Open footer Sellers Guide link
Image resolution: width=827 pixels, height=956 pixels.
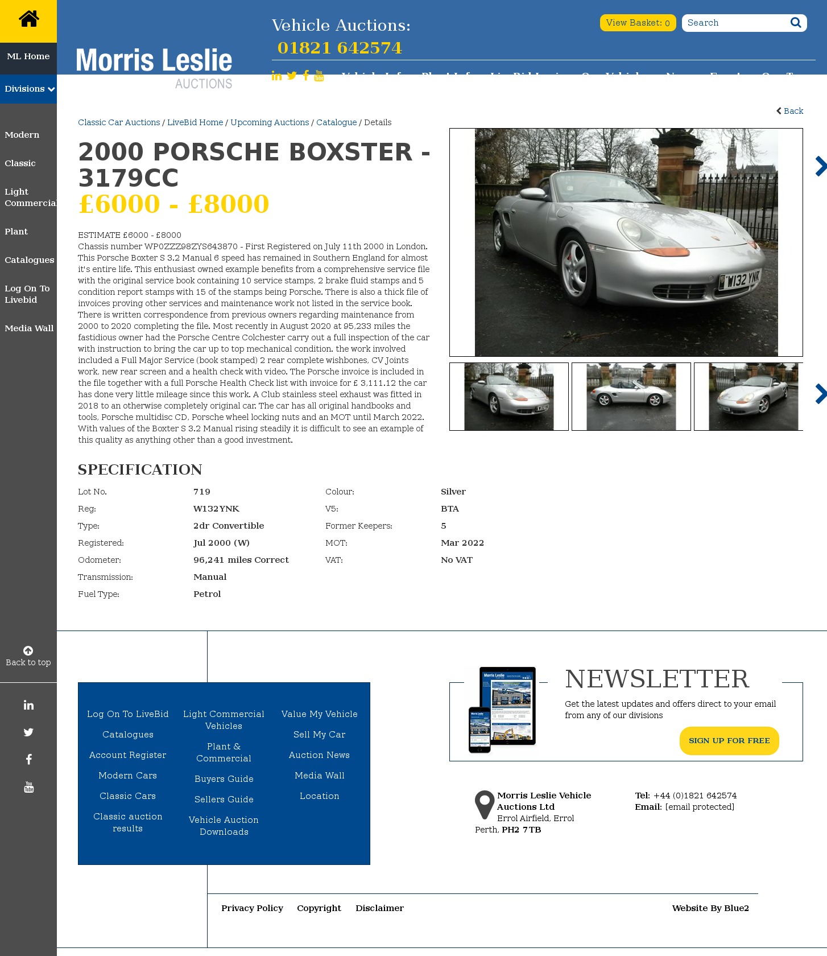click(x=224, y=800)
